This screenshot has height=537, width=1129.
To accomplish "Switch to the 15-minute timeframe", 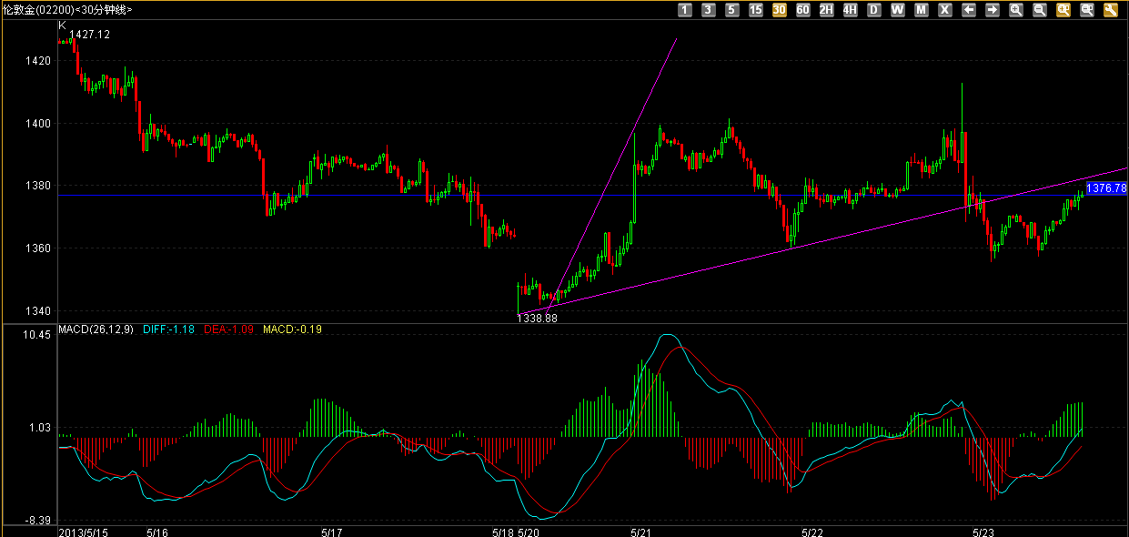I will click(756, 10).
